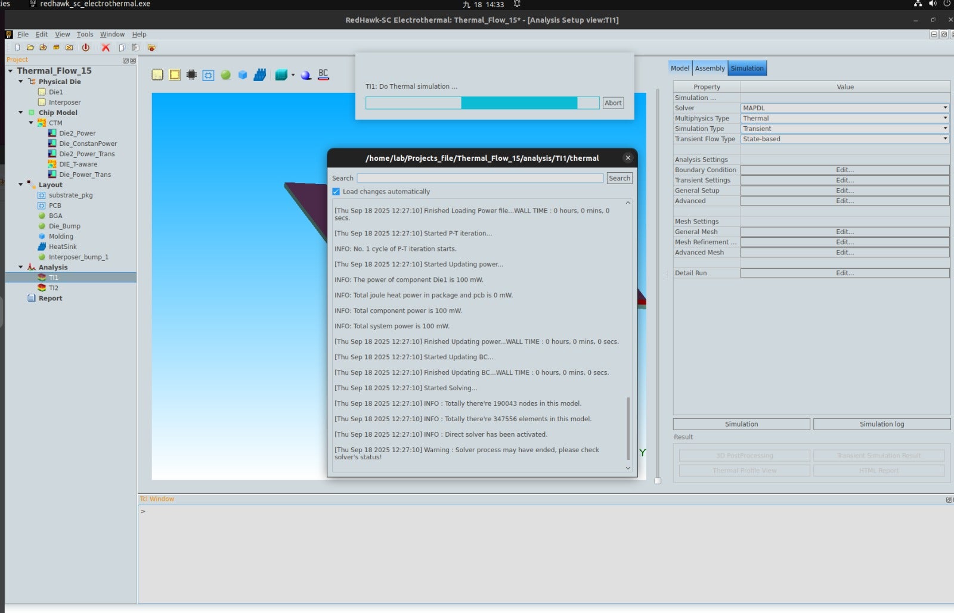This screenshot has height=613, width=954.
Task: Open the volume control in system tray
Action: (933, 4)
